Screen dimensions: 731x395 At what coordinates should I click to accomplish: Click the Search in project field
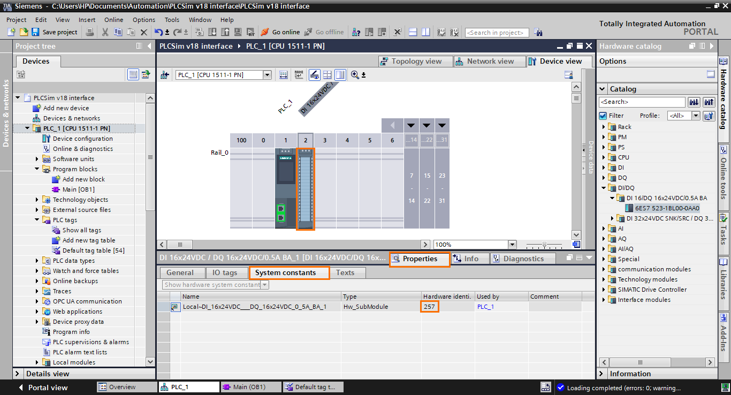tap(497, 32)
